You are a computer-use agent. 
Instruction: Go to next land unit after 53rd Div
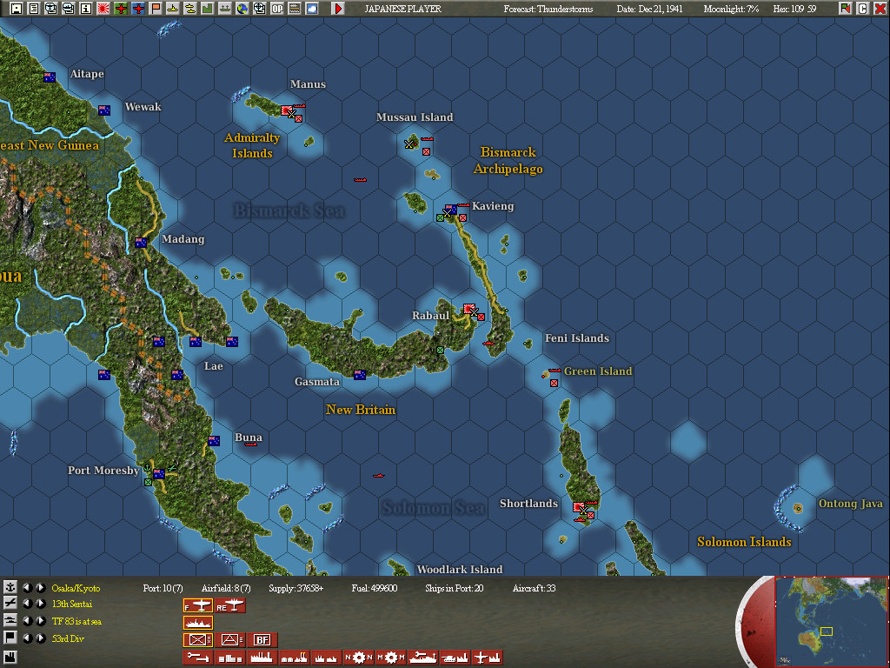click(x=40, y=638)
